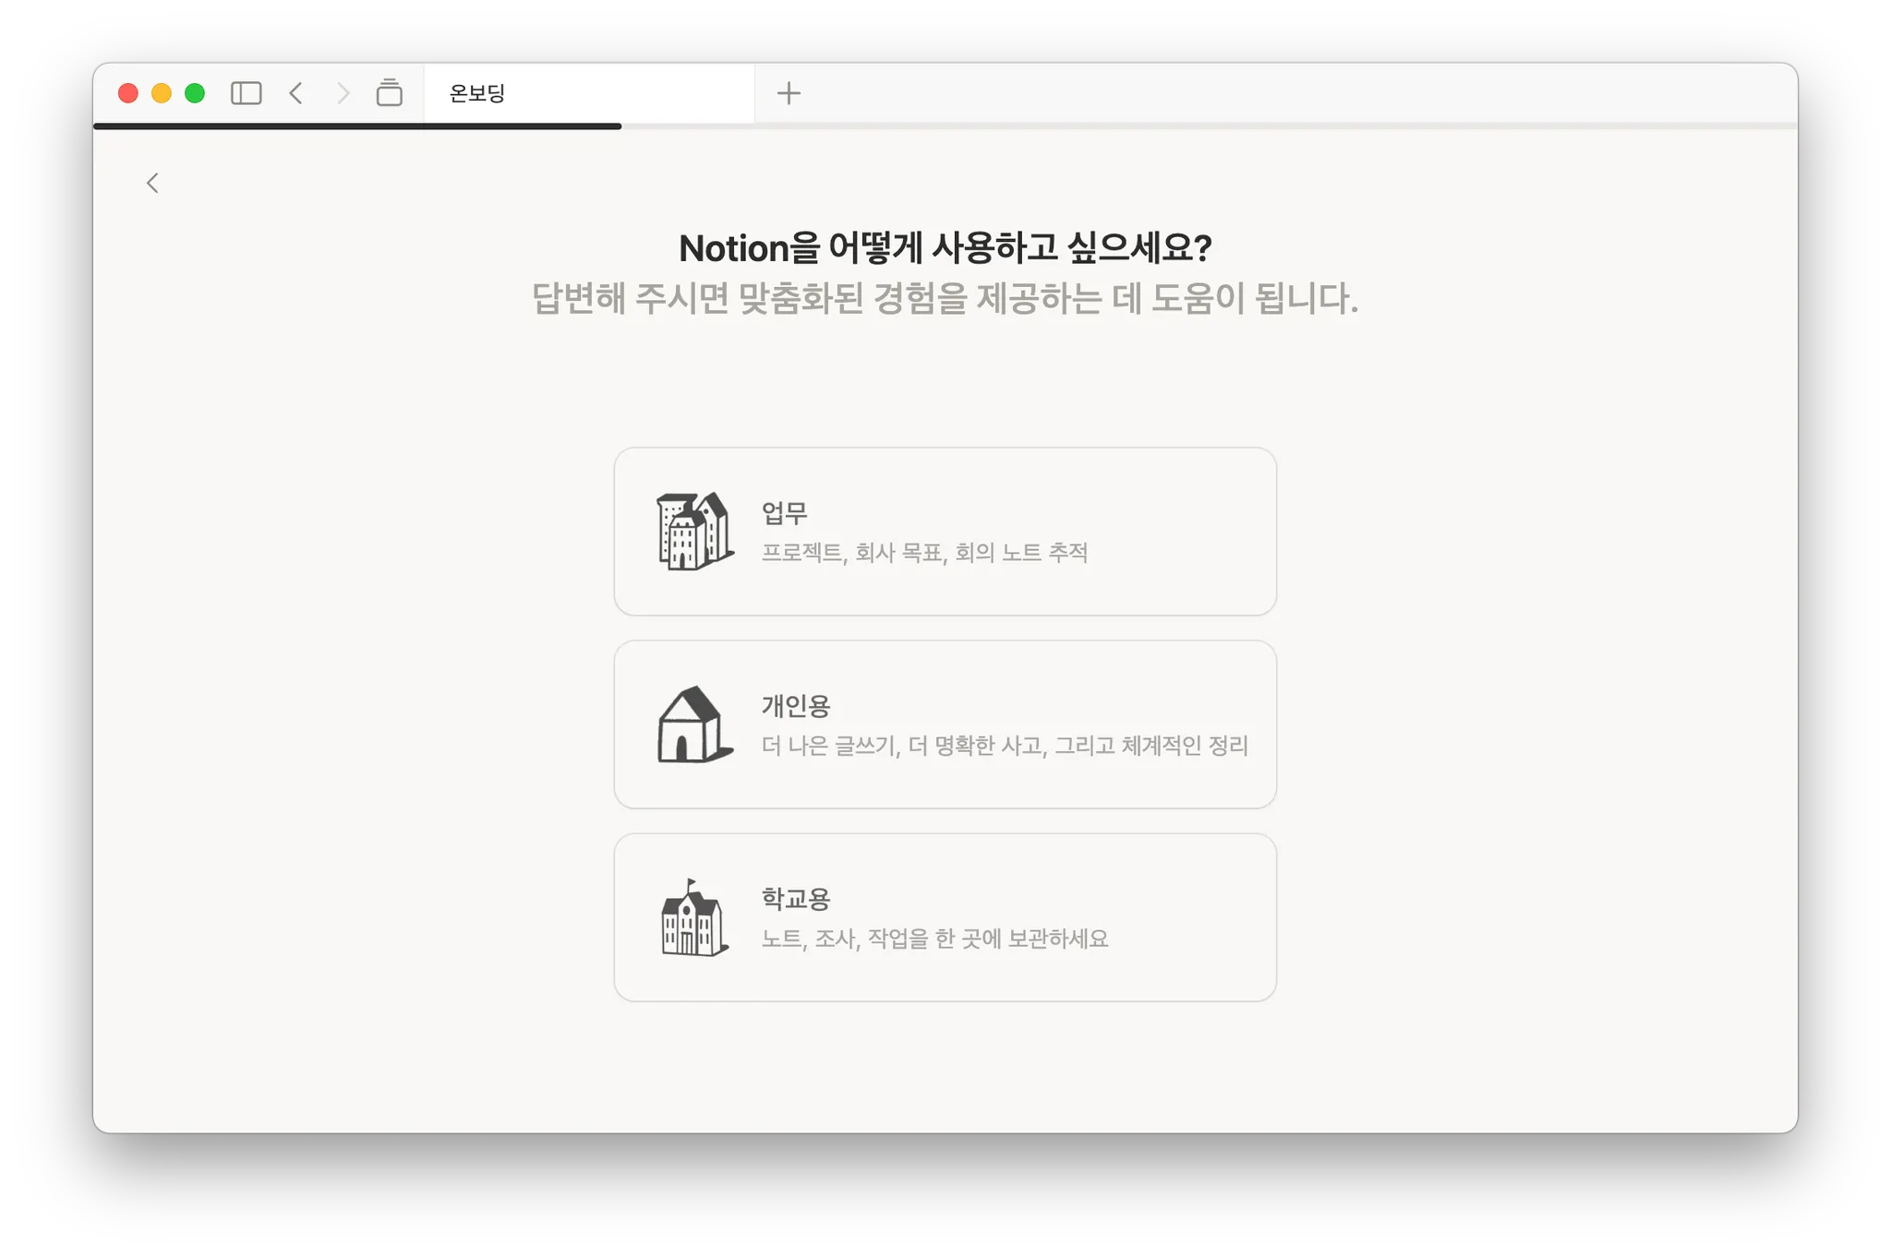Click the onboarding progress bar

(357, 126)
